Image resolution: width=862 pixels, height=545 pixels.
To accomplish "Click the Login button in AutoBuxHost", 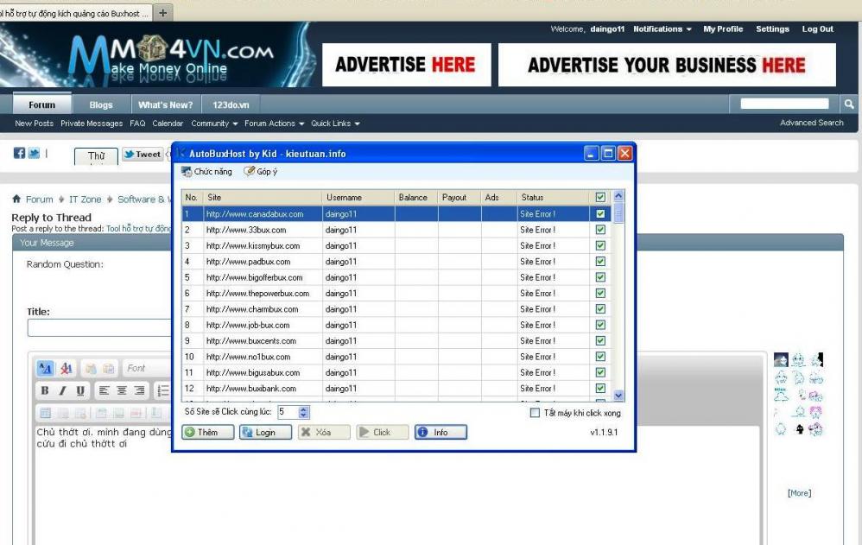I will tap(265, 432).
